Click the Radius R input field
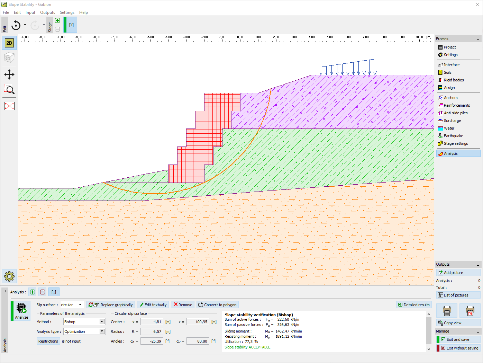Image resolution: width=483 pixels, height=363 pixels. click(152, 331)
